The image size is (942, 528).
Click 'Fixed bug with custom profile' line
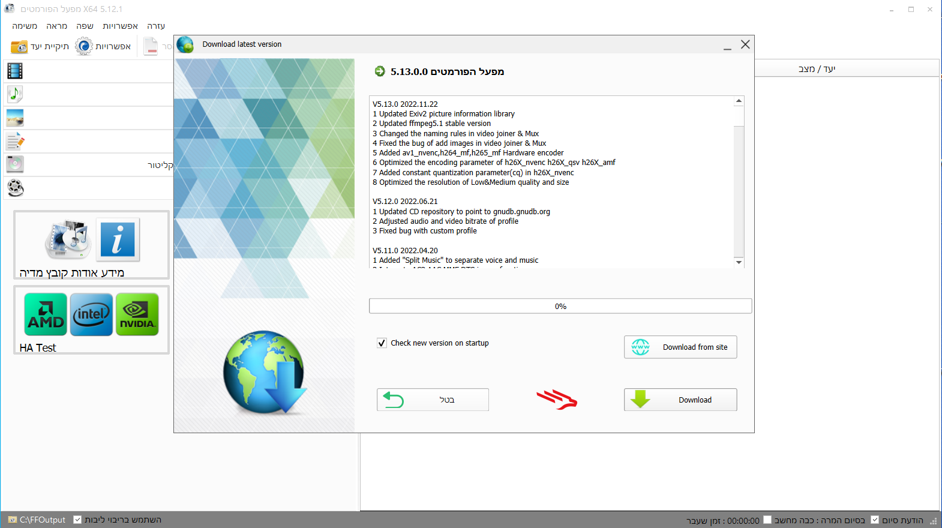(425, 231)
